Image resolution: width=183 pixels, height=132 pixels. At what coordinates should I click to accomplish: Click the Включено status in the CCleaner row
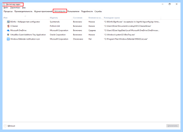tap(77, 26)
